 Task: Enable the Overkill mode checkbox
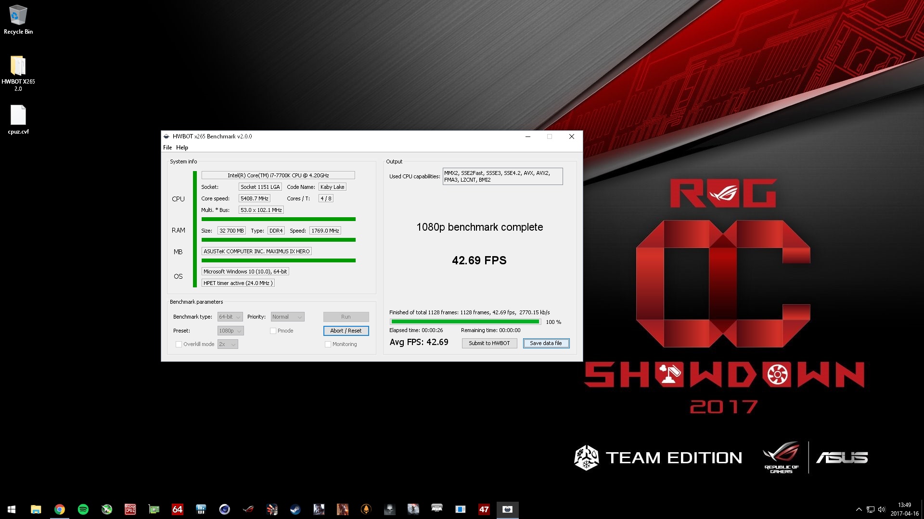pyautogui.click(x=179, y=344)
